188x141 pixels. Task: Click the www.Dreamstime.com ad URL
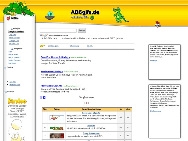71,86
